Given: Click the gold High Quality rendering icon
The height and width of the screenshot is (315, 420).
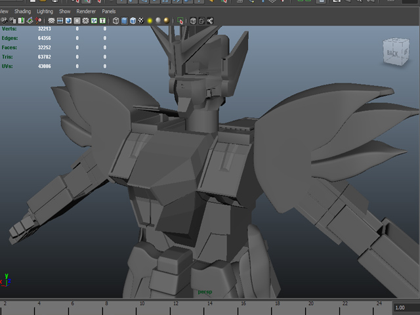Looking at the screenshot, I should point(167,20).
